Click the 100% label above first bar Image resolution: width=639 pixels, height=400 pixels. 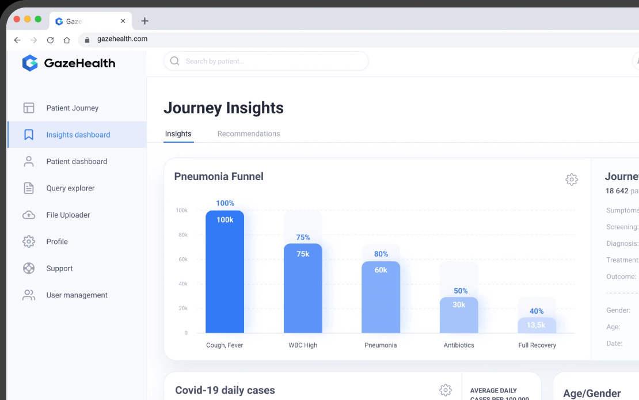(225, 203)
